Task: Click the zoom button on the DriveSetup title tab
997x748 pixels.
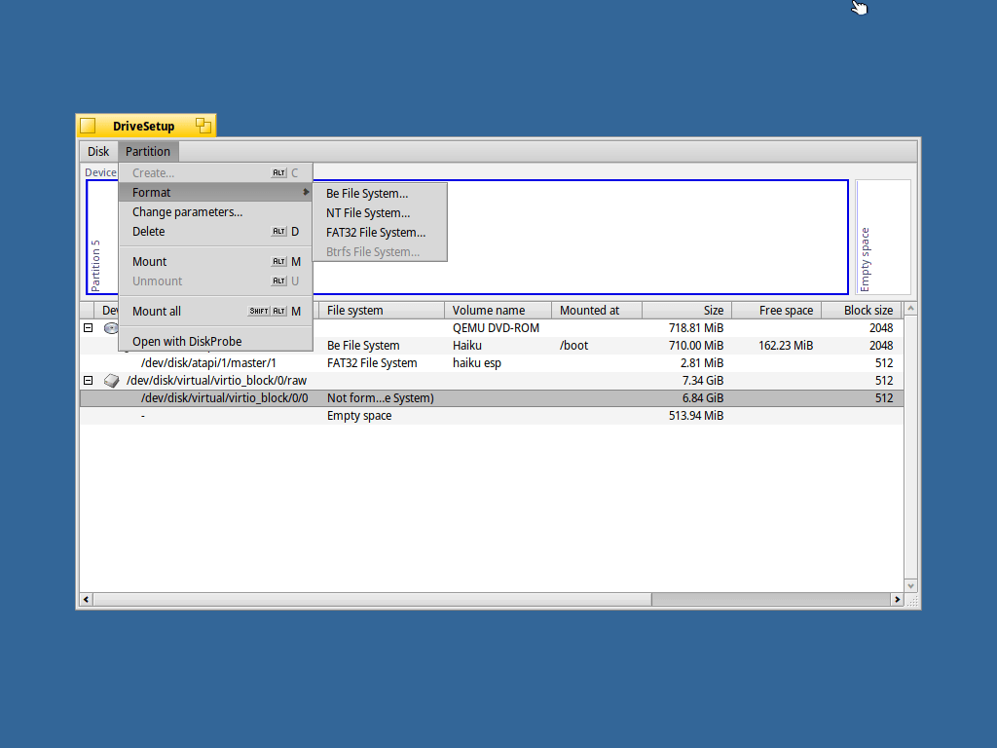Action: pos(203,126)
